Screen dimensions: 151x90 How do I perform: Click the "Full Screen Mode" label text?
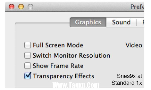pos(58,45)
